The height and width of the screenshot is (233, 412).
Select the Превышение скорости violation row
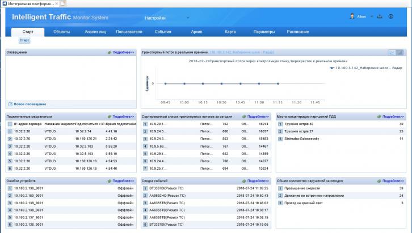click(317, 188)
